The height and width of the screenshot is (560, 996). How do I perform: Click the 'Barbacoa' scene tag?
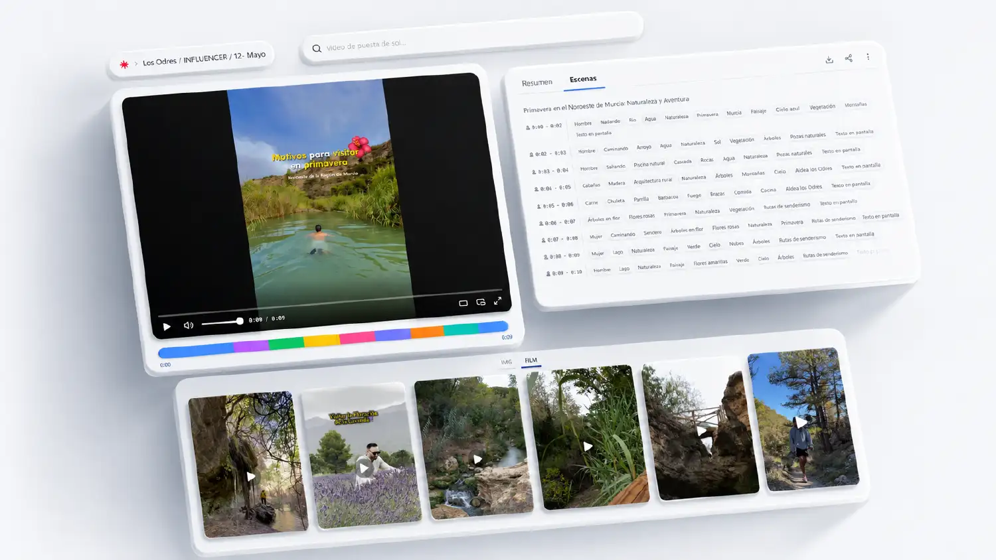[668, 197]
